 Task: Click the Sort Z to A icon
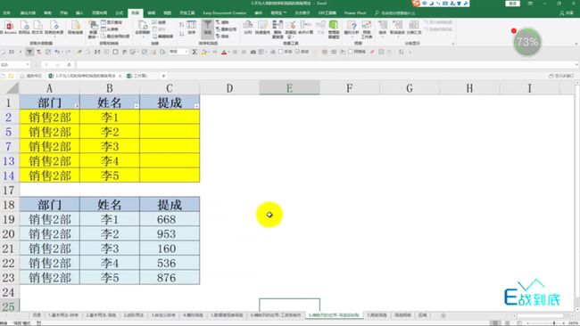point(182,33)
